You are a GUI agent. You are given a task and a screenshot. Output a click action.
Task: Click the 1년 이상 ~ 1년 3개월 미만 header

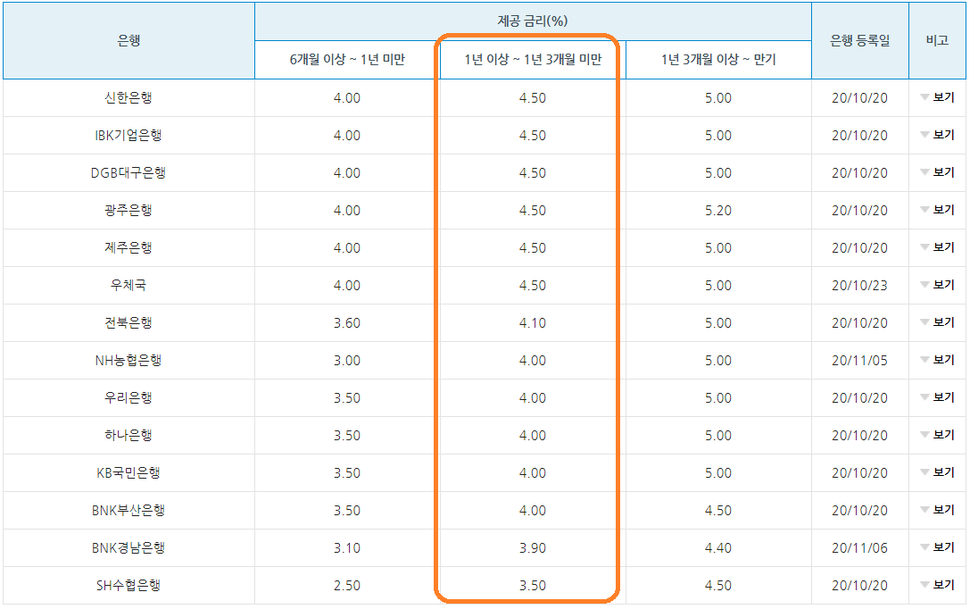533,60
